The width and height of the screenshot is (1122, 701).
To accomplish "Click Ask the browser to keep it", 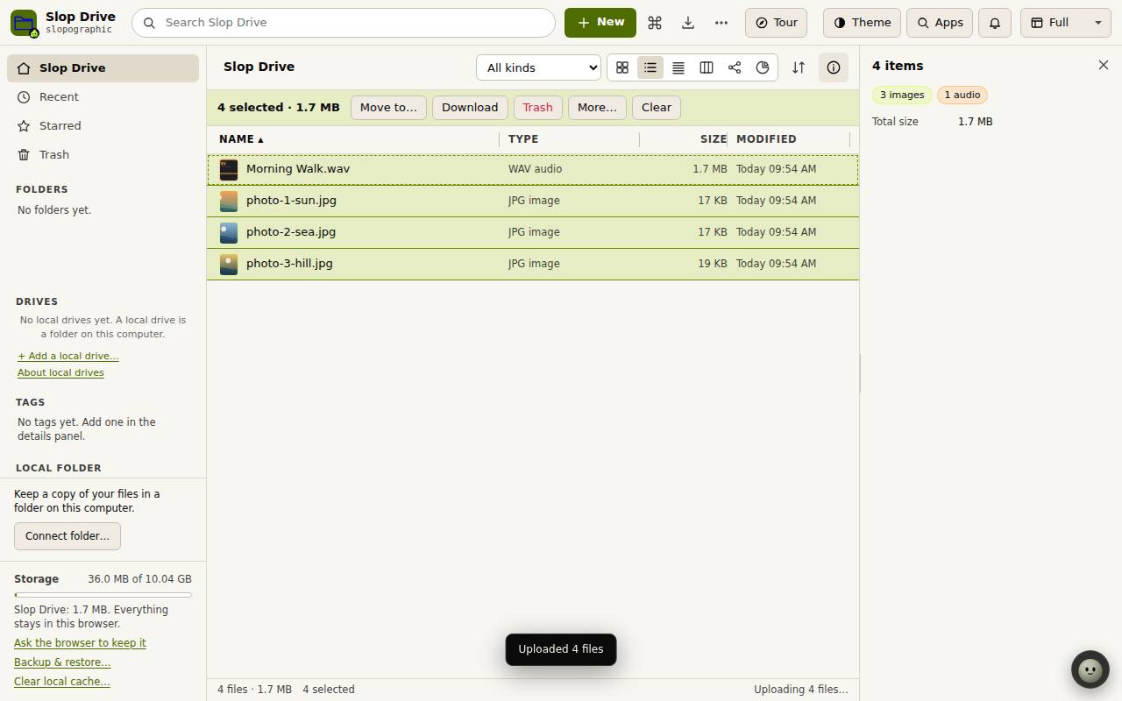I will click(x=80, y=643).
